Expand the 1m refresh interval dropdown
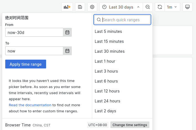This screenshot has height=130, width=196. coord(172,7)
